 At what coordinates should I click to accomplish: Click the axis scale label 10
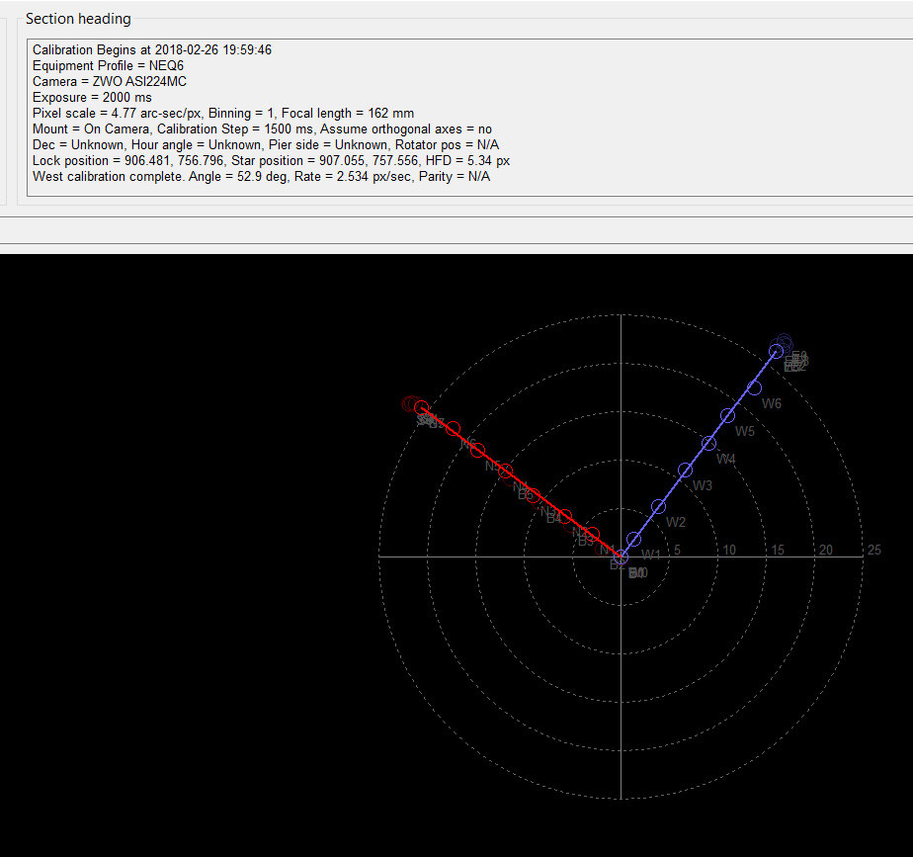coord(729,550)
